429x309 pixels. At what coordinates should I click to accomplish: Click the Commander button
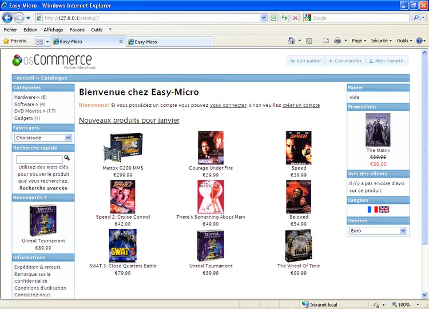[x=345, y=61]
